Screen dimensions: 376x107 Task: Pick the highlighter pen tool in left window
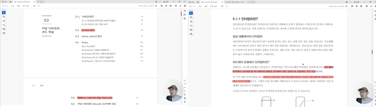pos(4,21)
